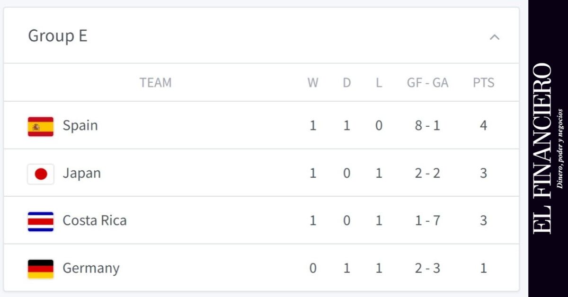
Task: Collapse the Group E panel chevron
Action: [x=494, y=37]
